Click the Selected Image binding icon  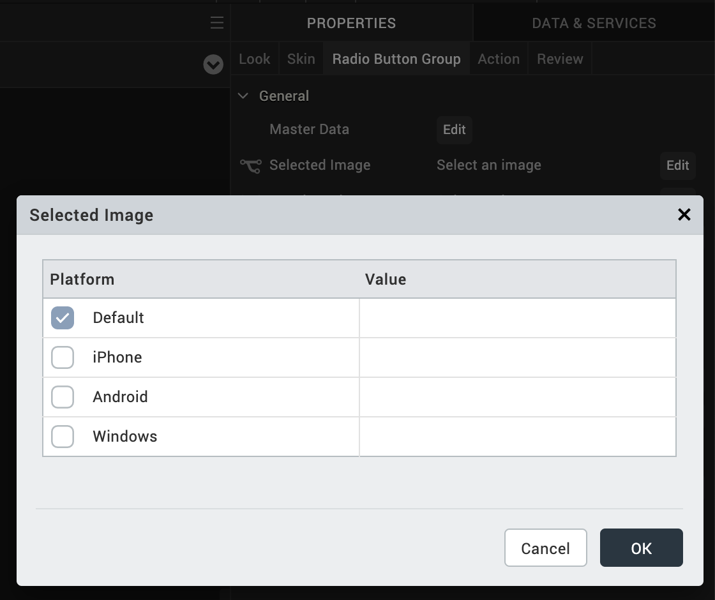(250, 166)
